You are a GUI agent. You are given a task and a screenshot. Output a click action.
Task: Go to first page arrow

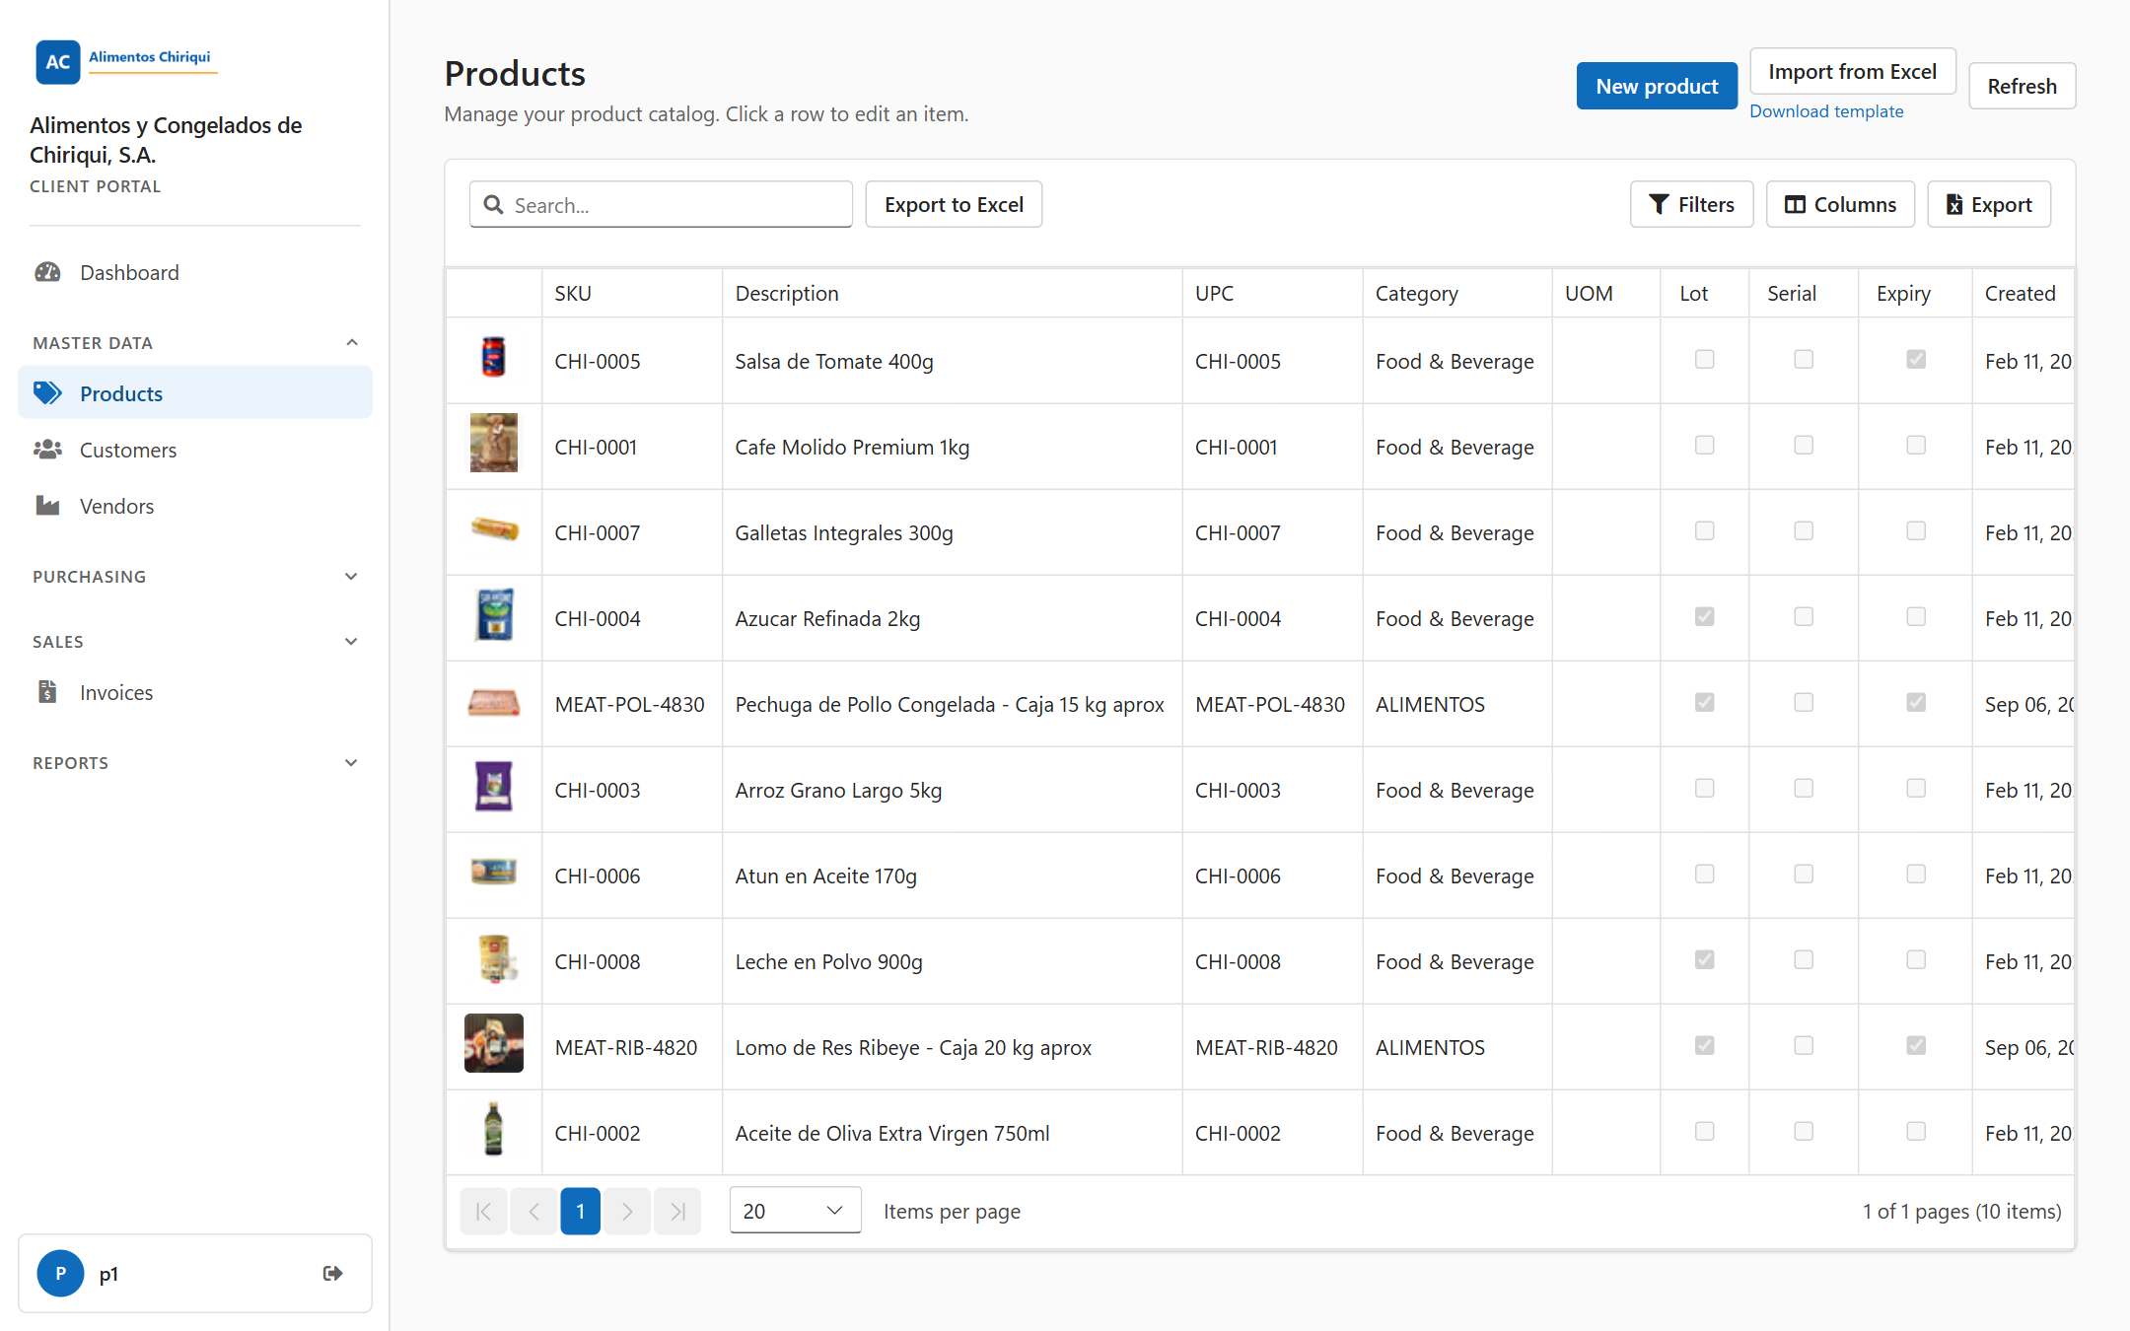483,1211
